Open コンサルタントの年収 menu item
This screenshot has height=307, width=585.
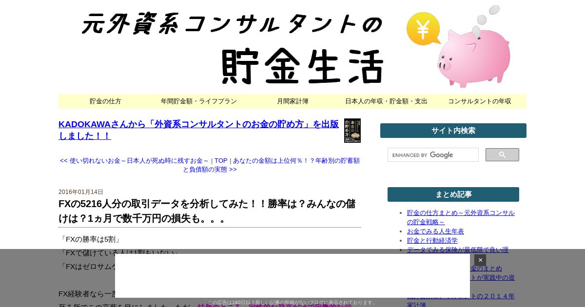point(480,101)
